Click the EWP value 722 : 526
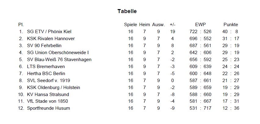Image resolution: width=260 pixels, height=124 pixels. [200, 32]
